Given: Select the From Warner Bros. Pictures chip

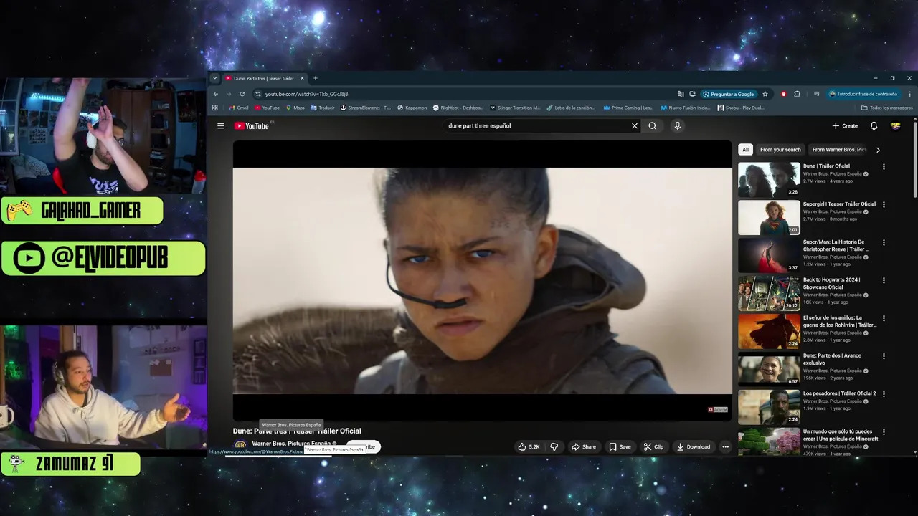Looking at the screenshot, I should coord(839,150).
